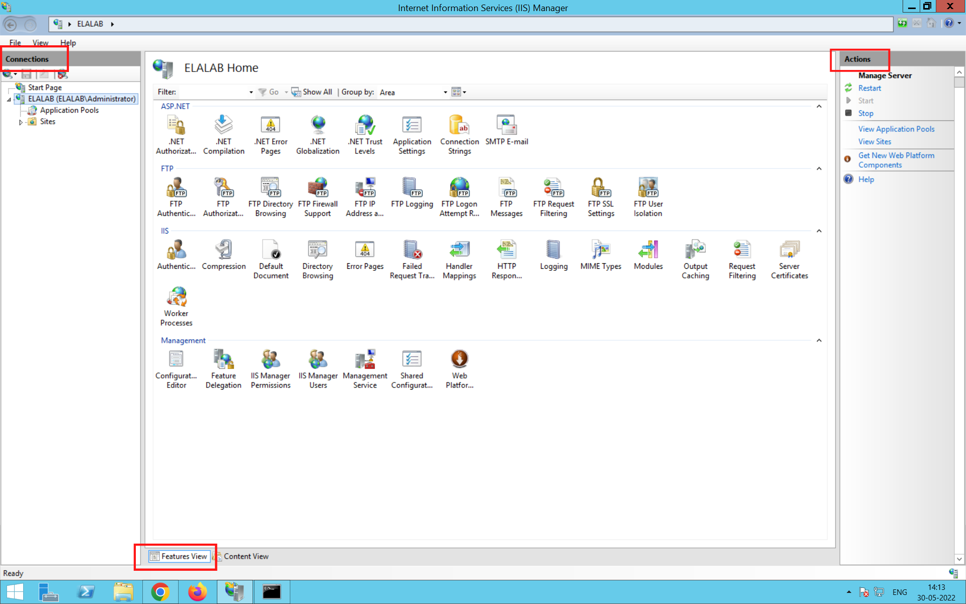
Task: Select Application Pools in Connections
Action: (69, 110)
